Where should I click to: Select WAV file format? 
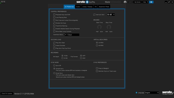click(81, 58)
